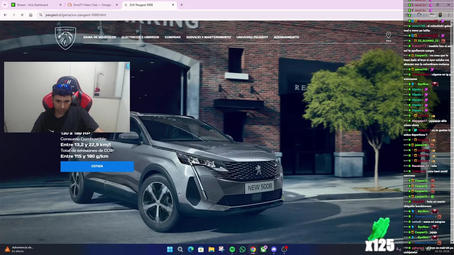Stop loading the page
This screenshot has height=255, width=454.
(22, 15)
